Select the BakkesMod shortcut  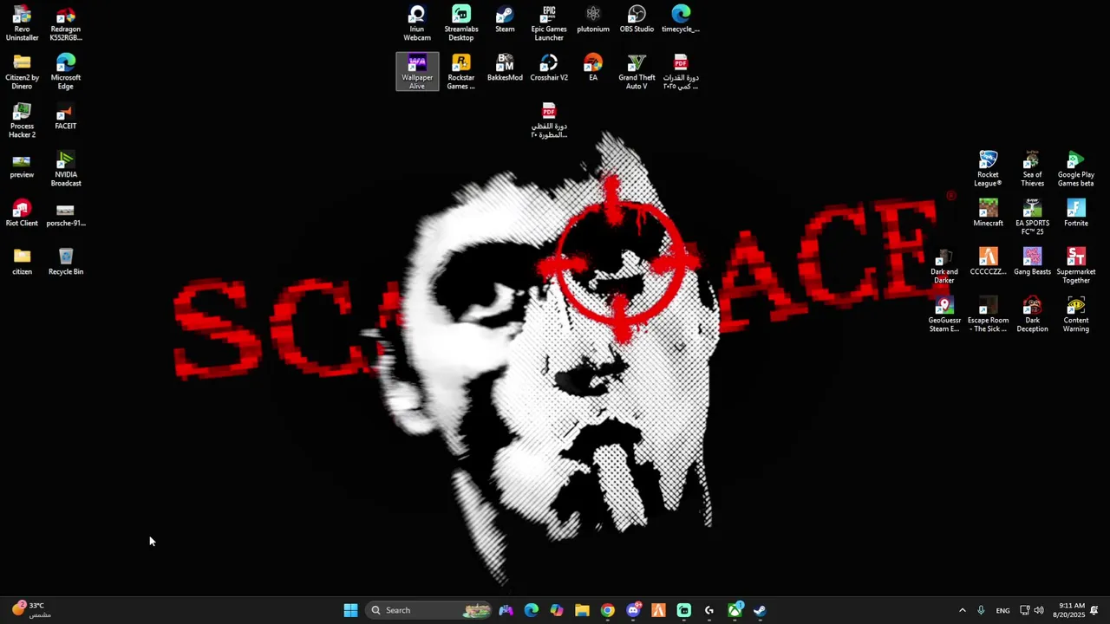click(x=505, y=68)
